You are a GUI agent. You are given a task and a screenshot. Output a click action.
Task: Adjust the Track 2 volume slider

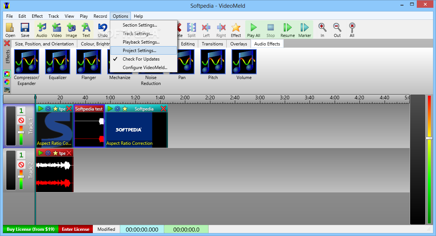pyautogui.click(x=21, y=177)
